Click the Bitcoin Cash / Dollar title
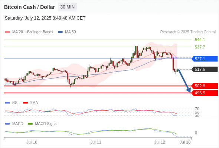Screen dimensions: 219x148 (x=29, y=7)
